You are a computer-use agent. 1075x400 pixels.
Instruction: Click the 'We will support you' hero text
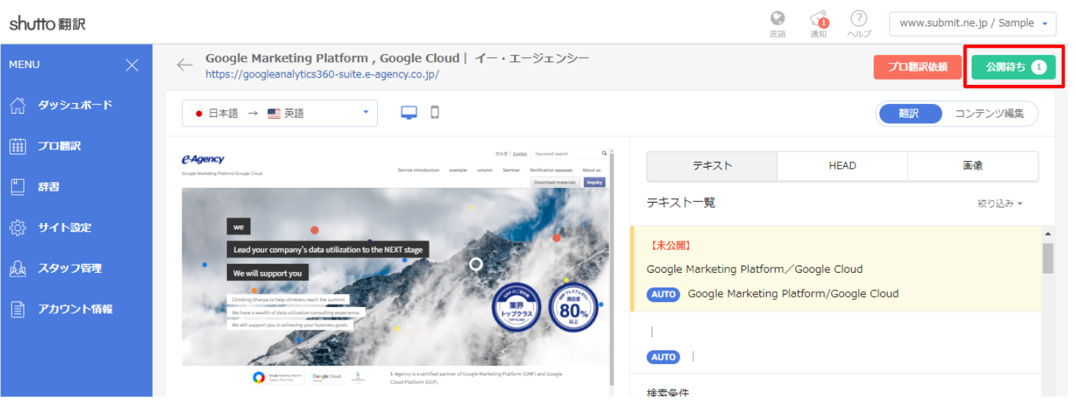(267, 273)
